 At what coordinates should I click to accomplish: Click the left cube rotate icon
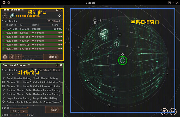(164, 111)
